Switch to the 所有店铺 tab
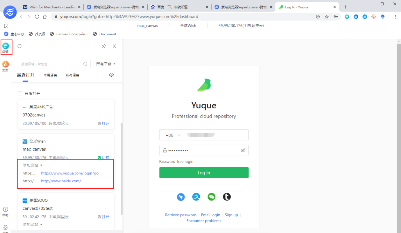Image resolution: width=401 pixels, height=233 pixels. point(72,75)
